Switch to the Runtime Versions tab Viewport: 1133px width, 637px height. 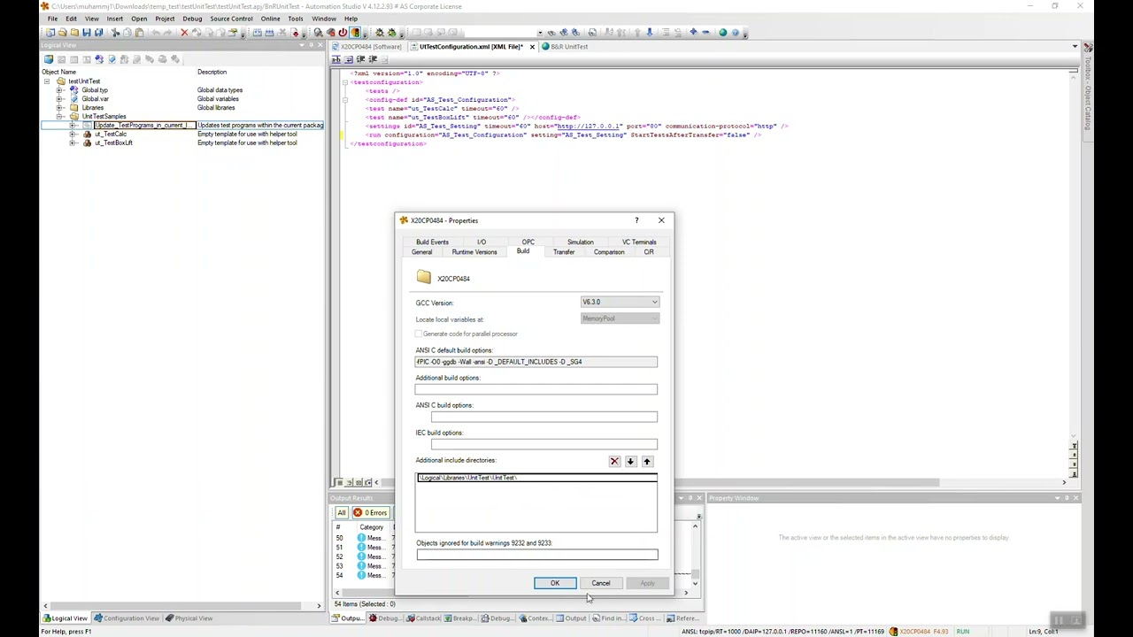(474, 252)
